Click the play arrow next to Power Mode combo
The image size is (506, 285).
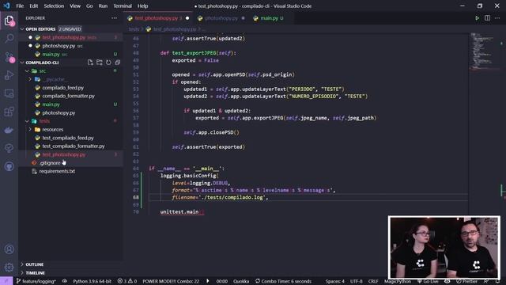207,281
